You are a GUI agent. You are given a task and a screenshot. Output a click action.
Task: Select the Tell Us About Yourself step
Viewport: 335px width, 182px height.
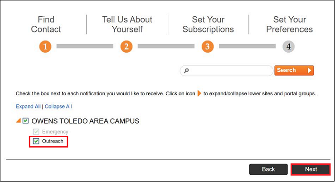127,25
